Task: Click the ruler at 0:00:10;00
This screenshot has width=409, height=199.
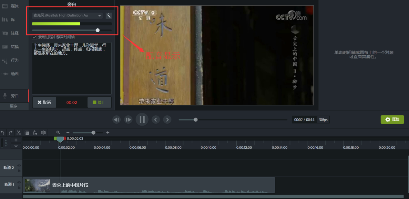Action: point(209,147)
